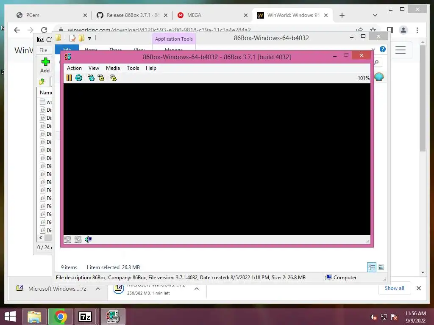Close the MEGA browser tab
434x325 pixels.
245,15
